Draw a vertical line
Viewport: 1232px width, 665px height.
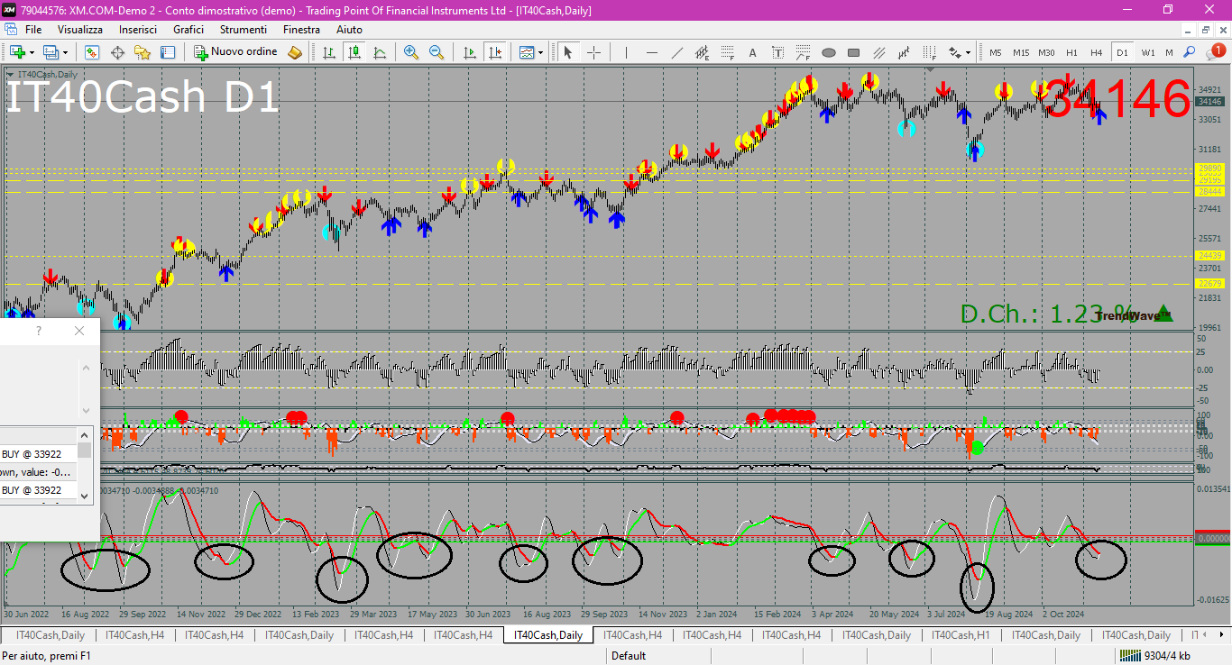tap(627, 52)
